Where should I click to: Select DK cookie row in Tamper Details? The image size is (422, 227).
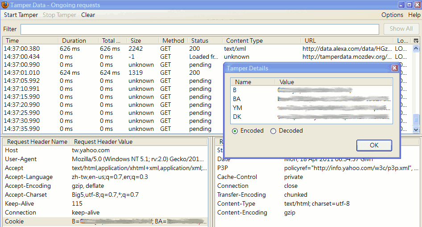[x=311, y=117]
